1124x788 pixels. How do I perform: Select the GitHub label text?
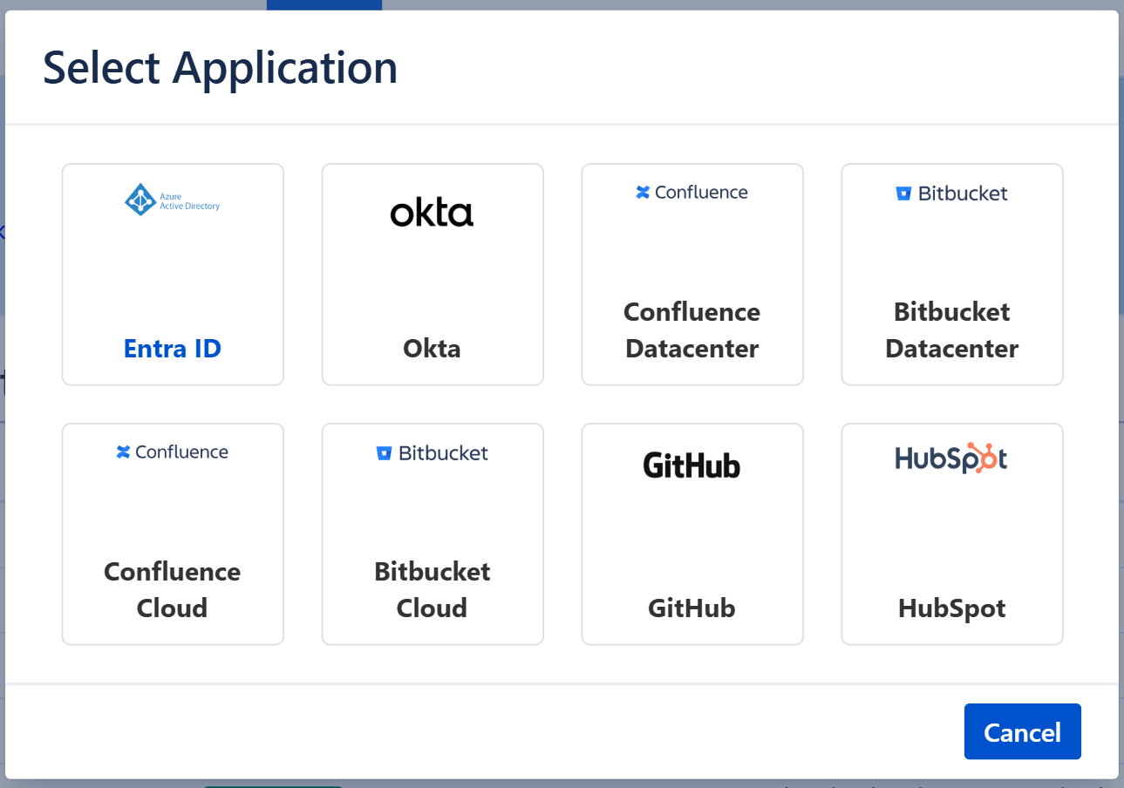(x=691, y=608)
